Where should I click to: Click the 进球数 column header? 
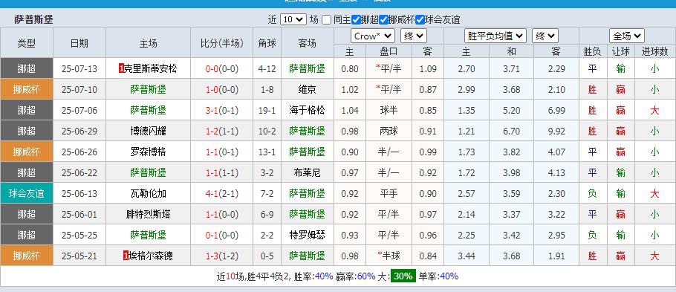point(654,51)
